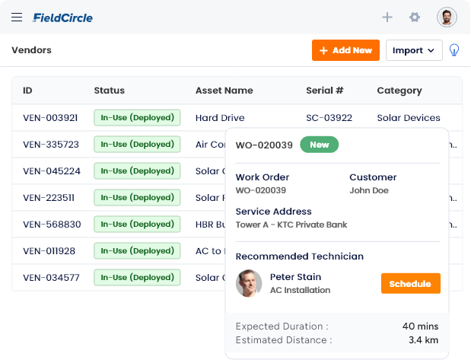Image resolution: width=471 pixels, height=360 pixels.
Task: Click WO-020039 title in popup
Action: [x=264, y=145]
